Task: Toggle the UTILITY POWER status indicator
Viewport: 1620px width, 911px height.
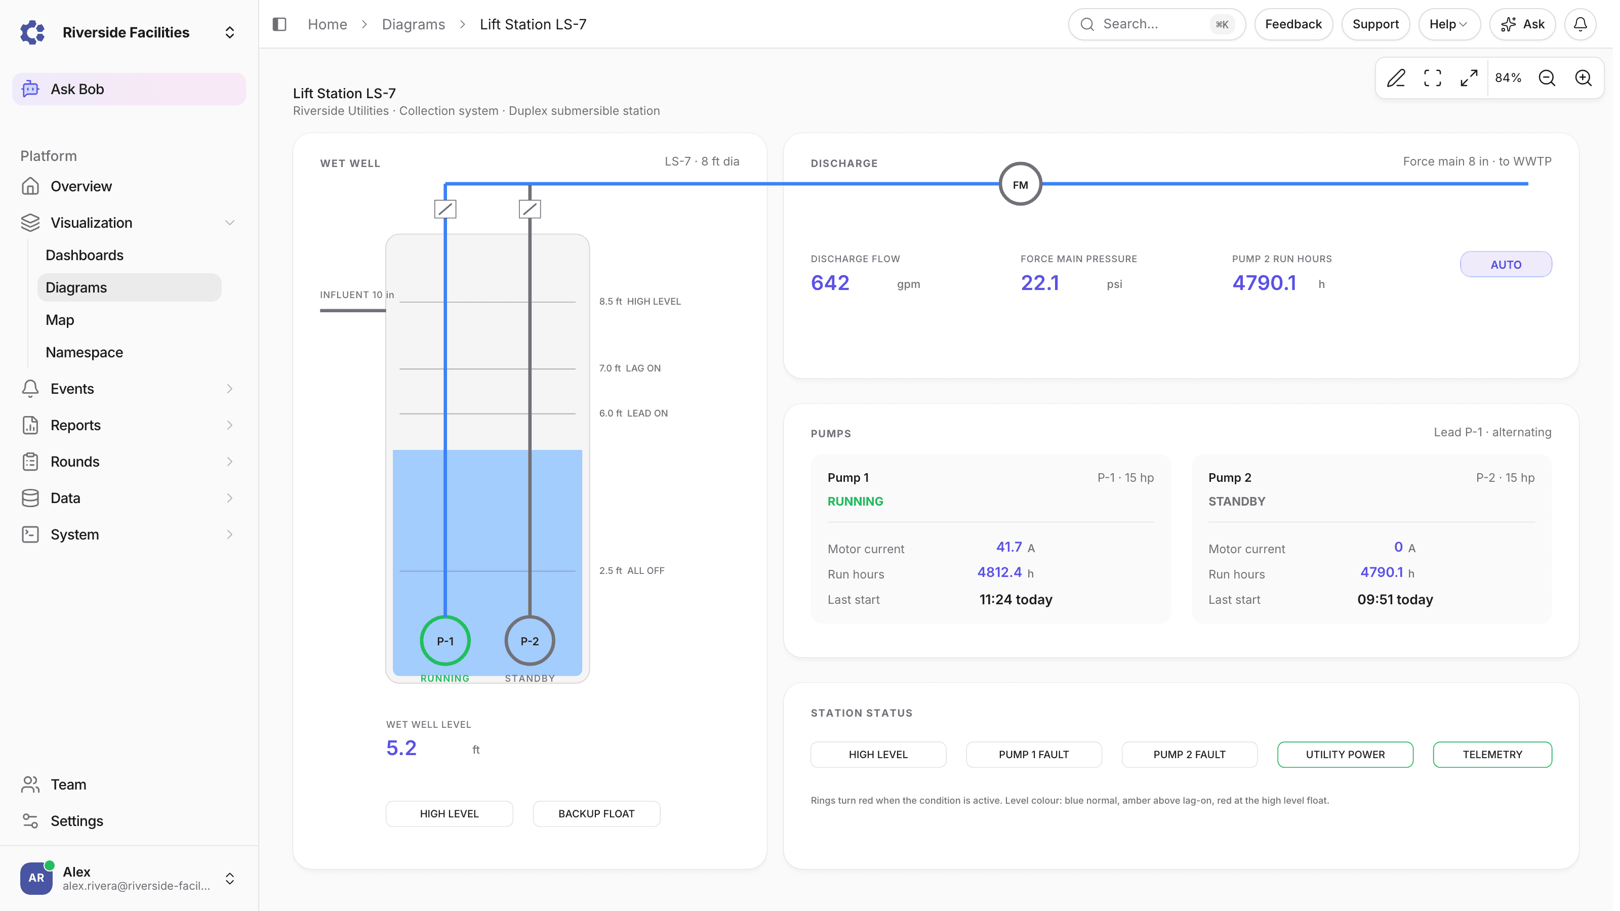Action: pyautogui.click(x=1345, y=755)
